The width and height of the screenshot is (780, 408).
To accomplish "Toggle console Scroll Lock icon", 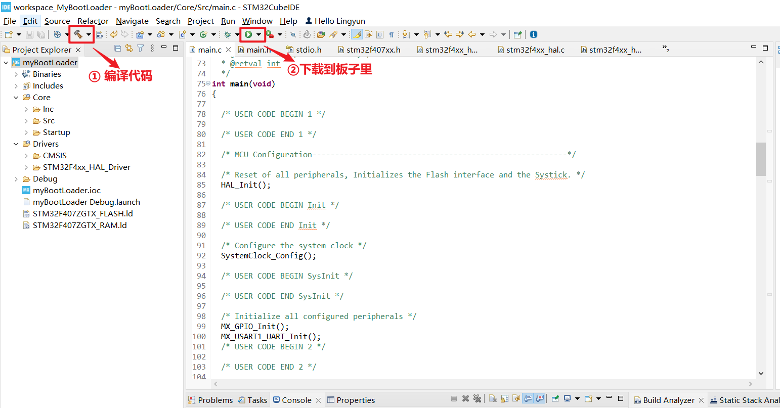I will [504, 398].
